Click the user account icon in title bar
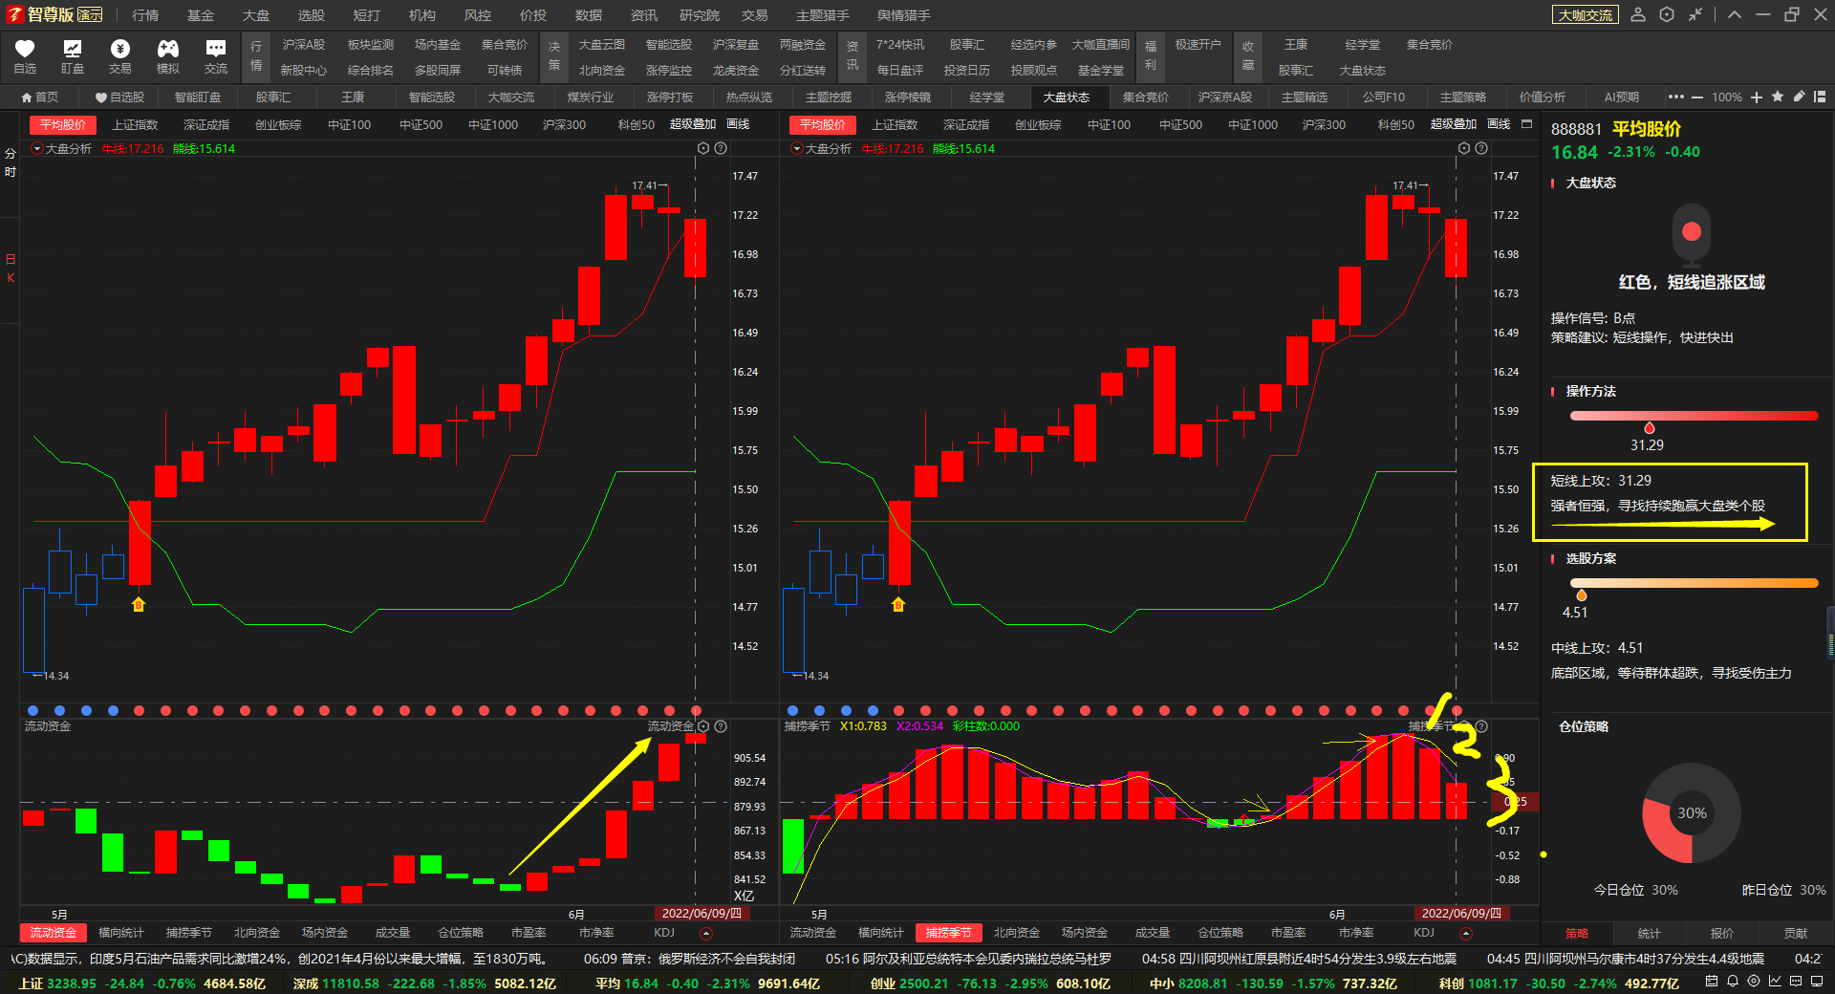Image resolution: width=1835 pixels, height=994 pixels. pos(1638,14)
